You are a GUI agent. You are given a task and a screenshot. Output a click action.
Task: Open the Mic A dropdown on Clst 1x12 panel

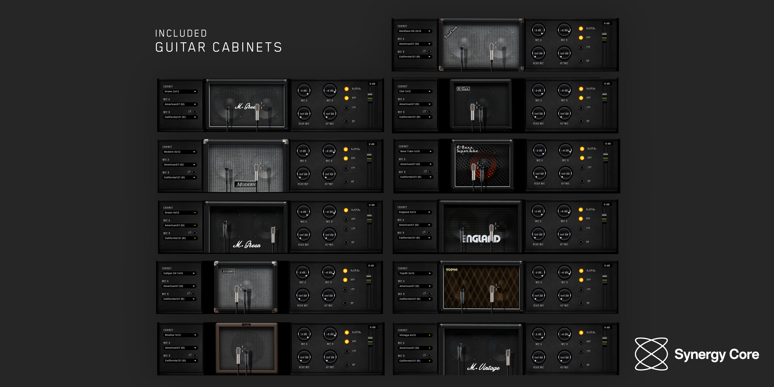click(415, 104)
